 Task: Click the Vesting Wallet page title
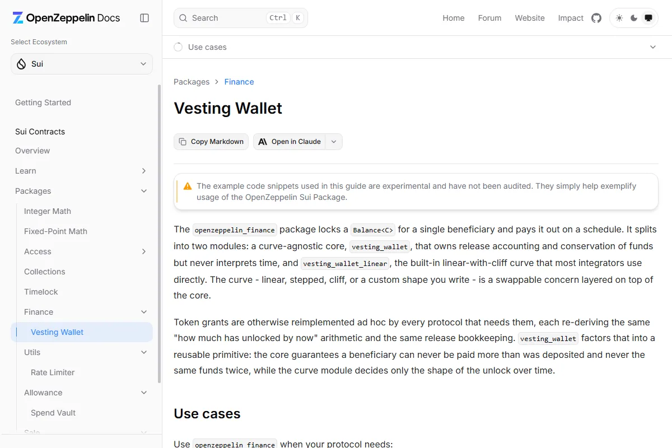click(228, 108)
